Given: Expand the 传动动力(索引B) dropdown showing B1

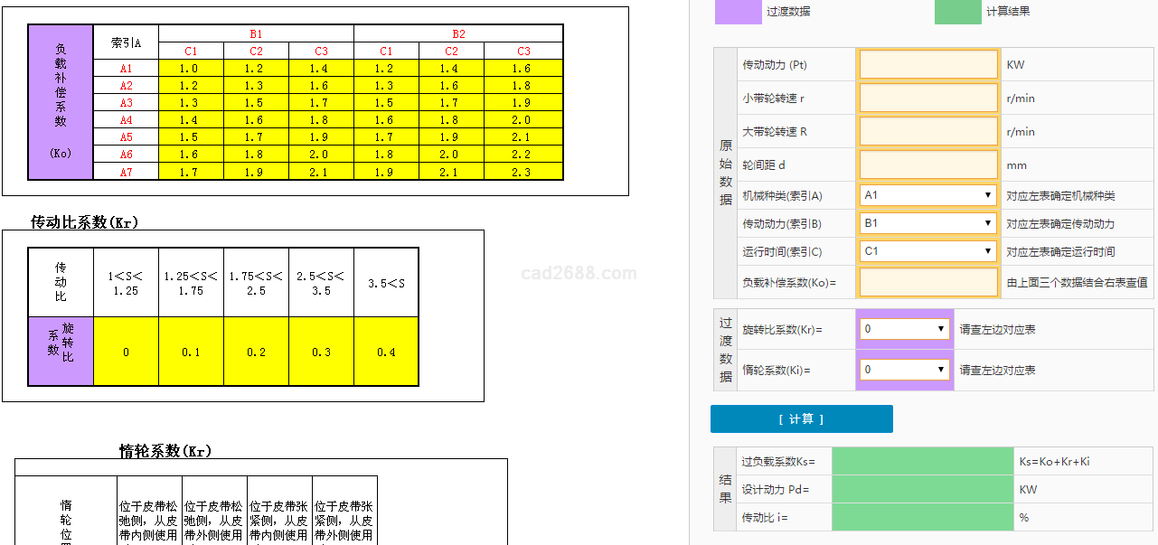Looking at the screenshot, I should click(928, 223).
